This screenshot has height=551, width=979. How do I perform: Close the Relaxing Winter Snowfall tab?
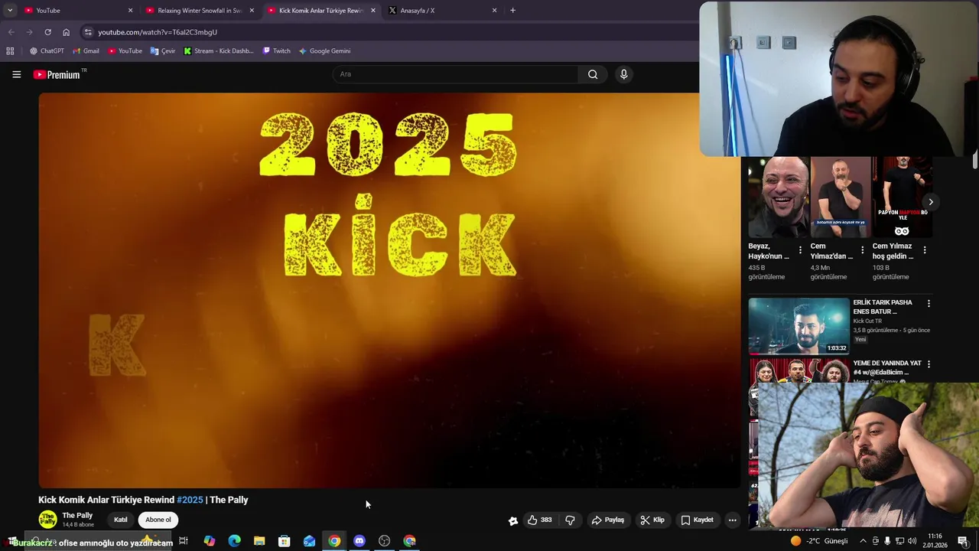click(x=252, y=11)
